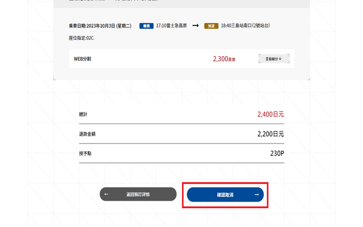Click the 退款金額 row label
The width and height of the screenshot is (363, 227).
click(x=87, y=134)
